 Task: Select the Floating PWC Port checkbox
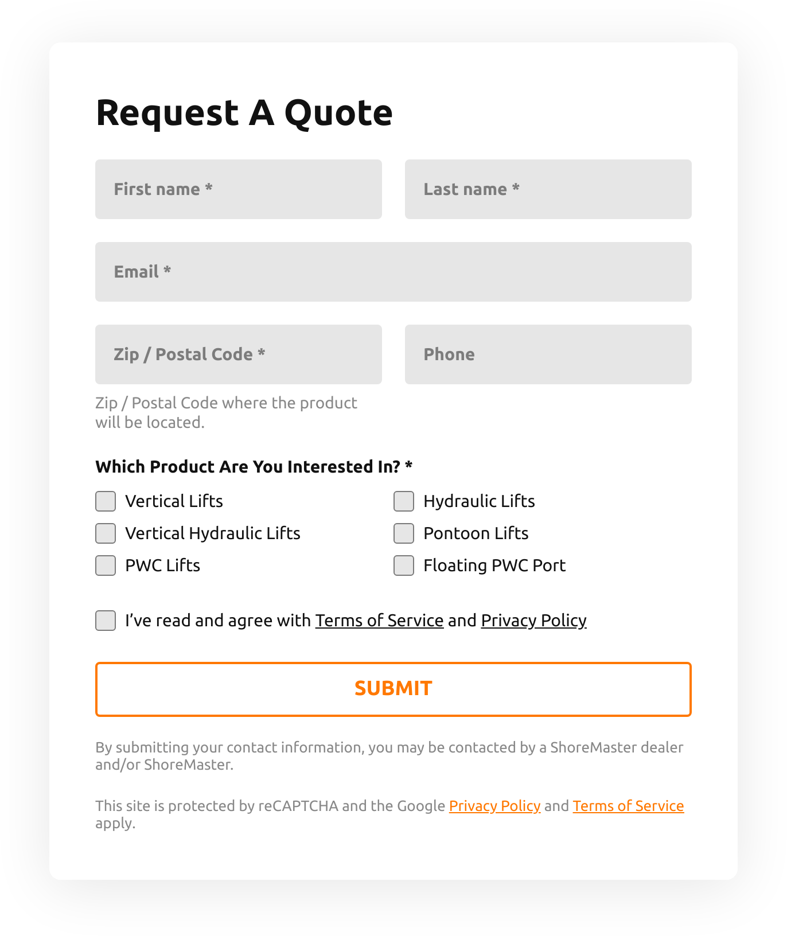403,565
